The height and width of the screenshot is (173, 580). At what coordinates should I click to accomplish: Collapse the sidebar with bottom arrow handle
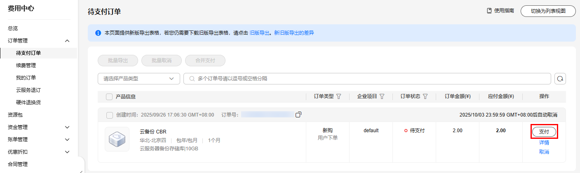point(81,171)
